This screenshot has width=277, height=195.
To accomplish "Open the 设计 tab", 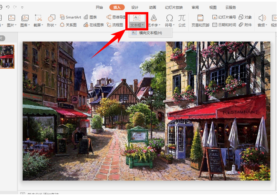I will (x=135, y=7).
